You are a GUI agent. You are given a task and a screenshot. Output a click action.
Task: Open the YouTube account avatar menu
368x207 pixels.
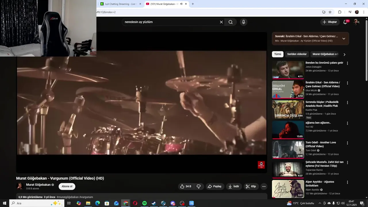click(x=356, y=22)
